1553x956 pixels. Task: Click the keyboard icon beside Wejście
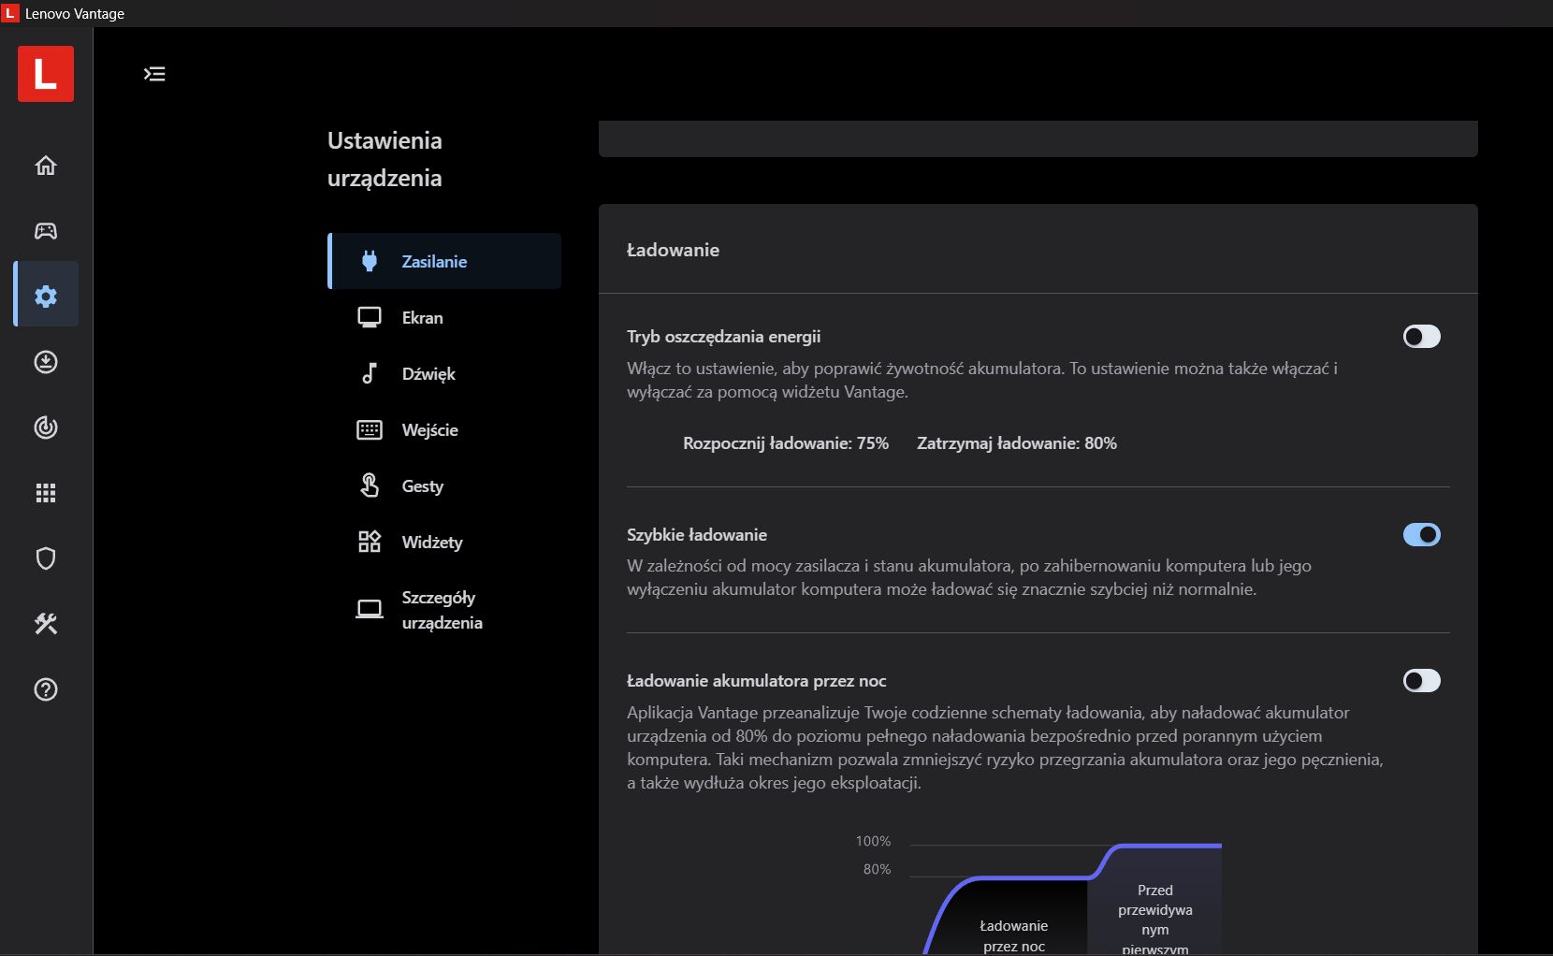(370, 430)
